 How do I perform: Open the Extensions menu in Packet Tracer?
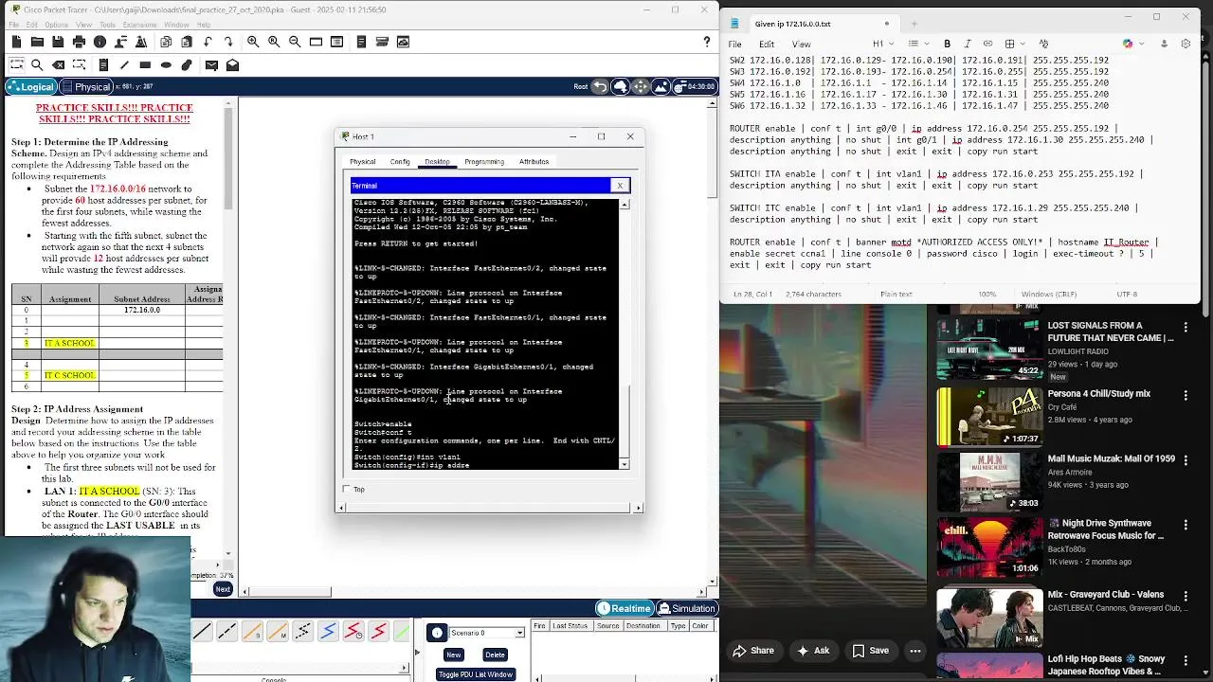click(139, 25)
